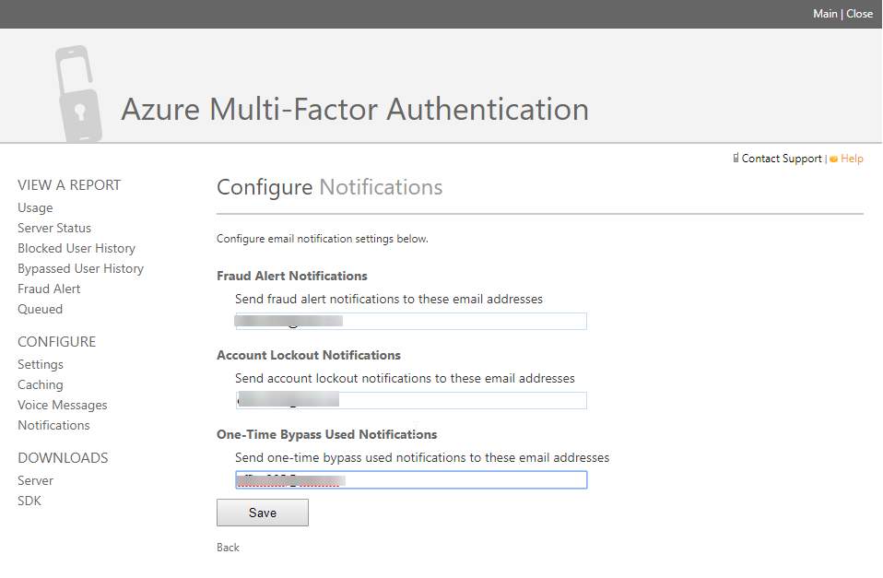The width and height of the screenshot is (883, 578).
Task: Configure Voice Messages settings
Action: [62, 405]
